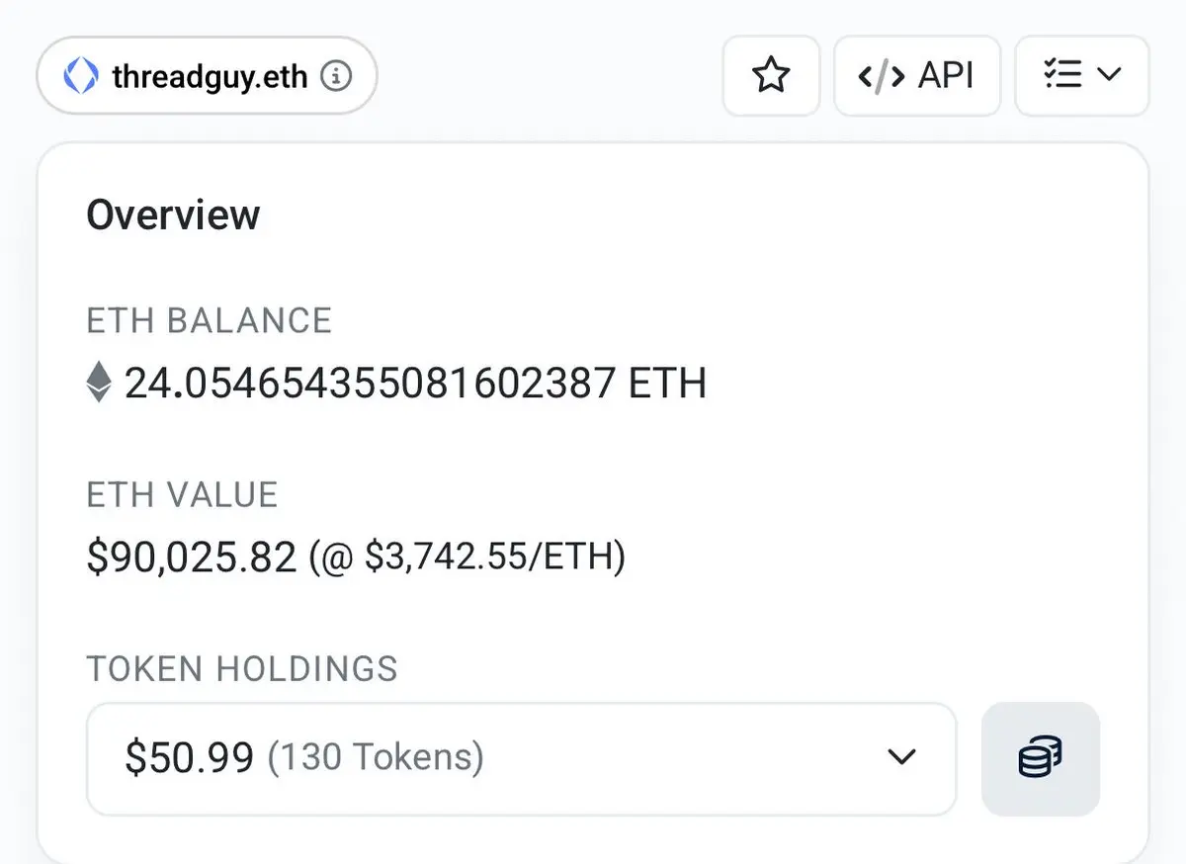Click the threadguy.eth name tag
Viewport: 1186px width, 864px height.
click(207, 76)
